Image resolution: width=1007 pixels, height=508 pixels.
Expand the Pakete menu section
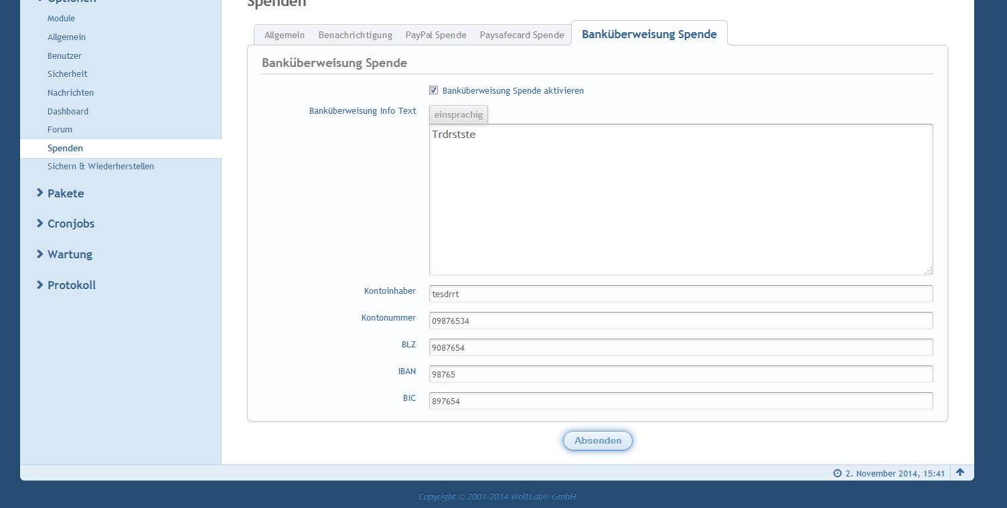(x=65, y=193)
